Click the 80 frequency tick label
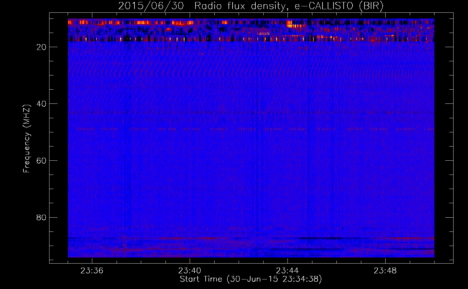 click(41, 217)
